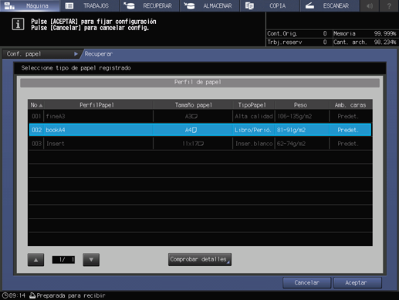Click the Alta calidad paper type cell

(254, 116)
